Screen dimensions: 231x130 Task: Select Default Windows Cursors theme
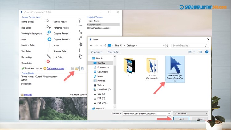pos(98,28)
